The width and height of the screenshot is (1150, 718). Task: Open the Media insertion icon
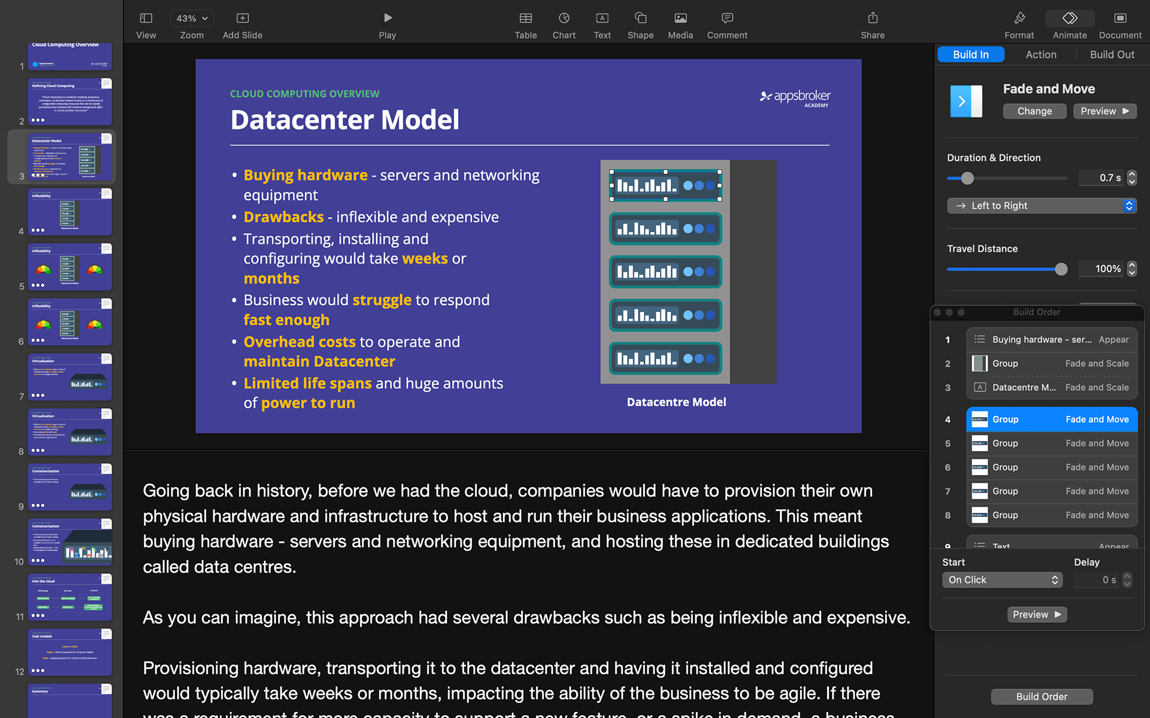coord(680,19)
